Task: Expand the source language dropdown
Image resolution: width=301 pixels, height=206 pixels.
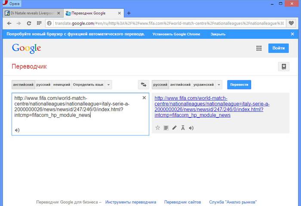Action: point(108,85)
